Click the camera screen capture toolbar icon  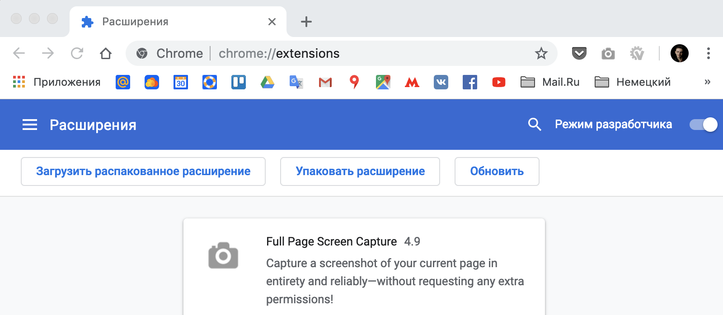tap(608, 54)
